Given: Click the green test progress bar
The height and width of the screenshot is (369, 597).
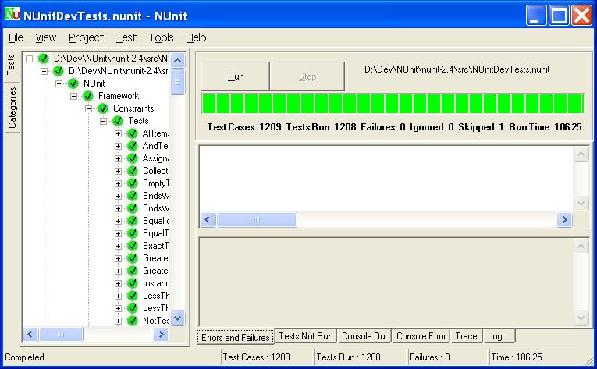Looking at the screenshot, I should click(393, 104).
